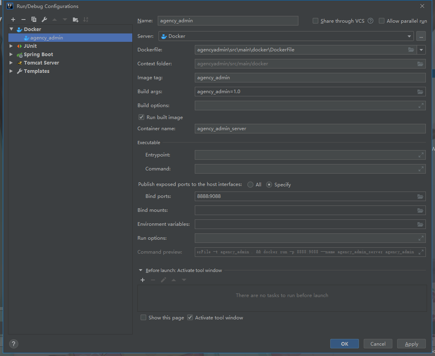
Task: Click the Apply button
Action: pos(411,344)
